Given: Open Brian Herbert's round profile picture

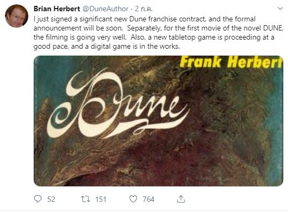Looking at the screenshot, I should pyautogui.click(x=17, y=16).
